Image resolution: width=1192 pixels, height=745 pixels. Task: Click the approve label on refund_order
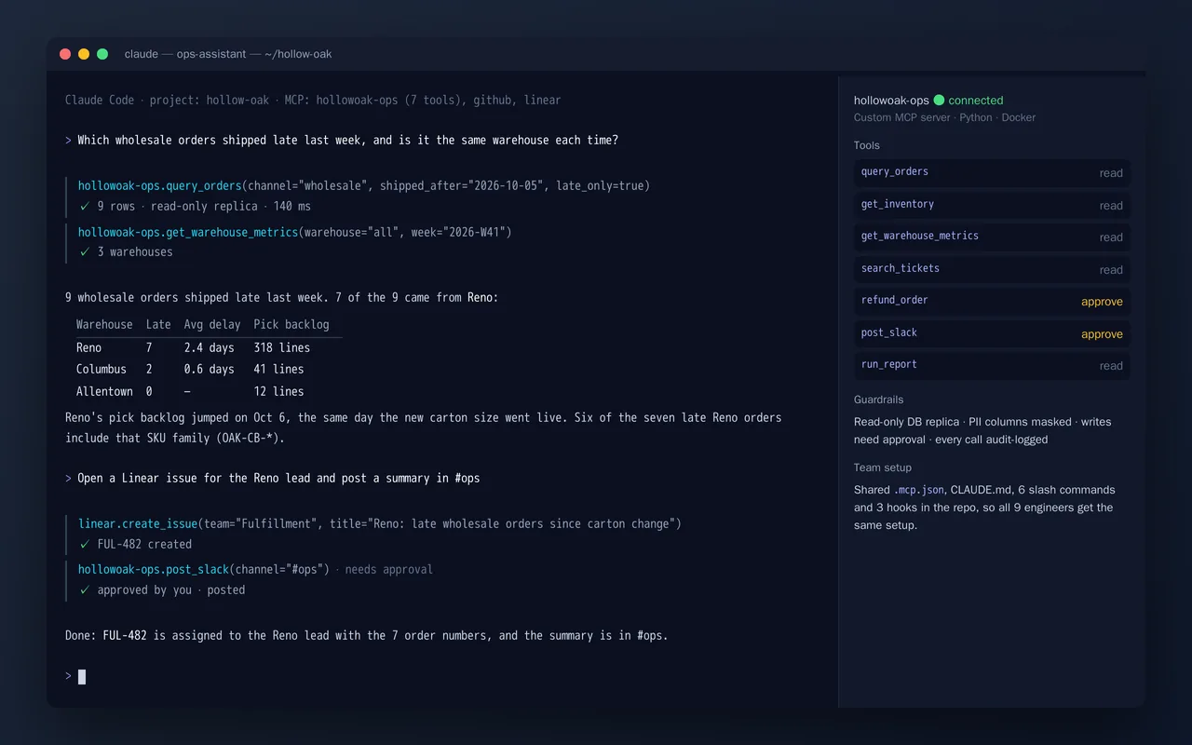[x=1102, y=302]
